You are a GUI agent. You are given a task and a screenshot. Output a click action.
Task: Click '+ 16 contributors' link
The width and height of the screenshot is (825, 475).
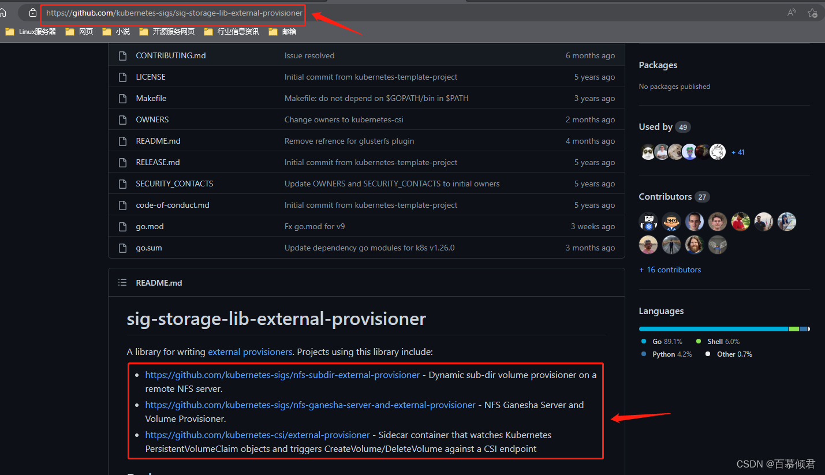(670, 270)
